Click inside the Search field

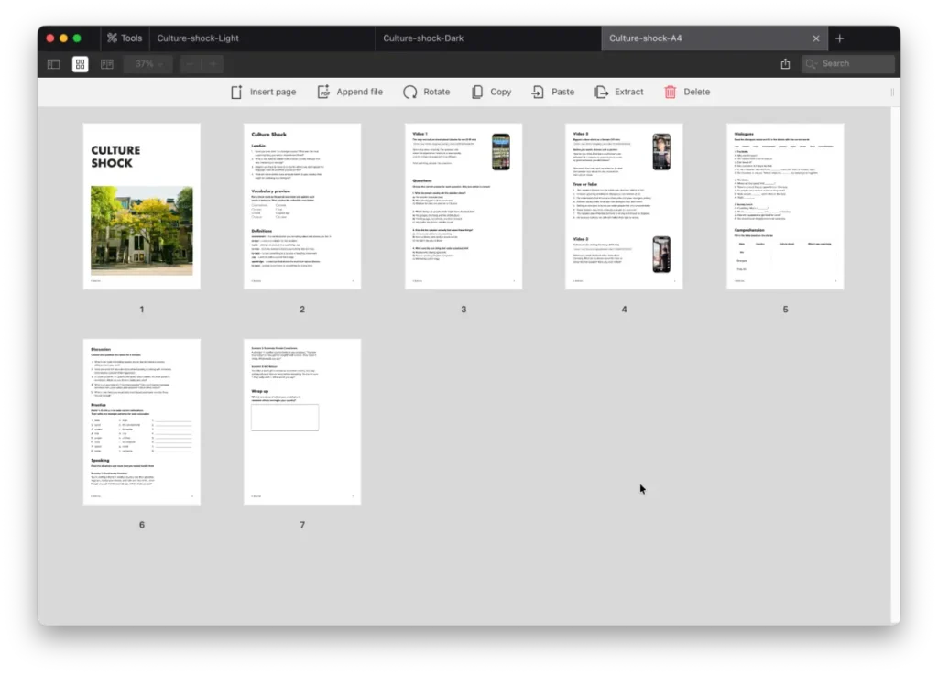[847, 64]
